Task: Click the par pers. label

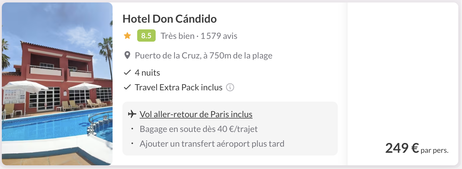Action: pyautogui.click(x=435, y=151)
